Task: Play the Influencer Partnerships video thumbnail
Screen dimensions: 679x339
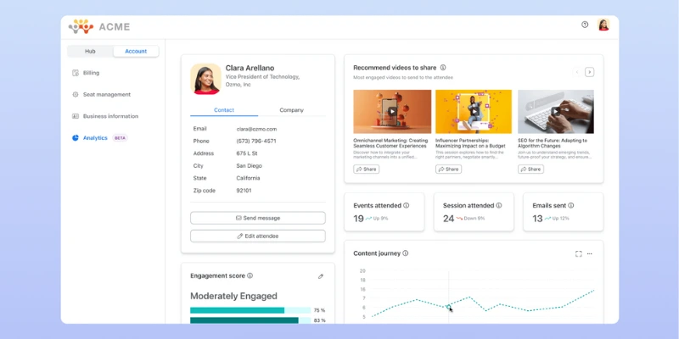Action: tap(474, 111)
